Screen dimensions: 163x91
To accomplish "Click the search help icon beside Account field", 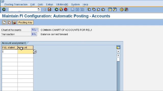I will coord(35,52).
